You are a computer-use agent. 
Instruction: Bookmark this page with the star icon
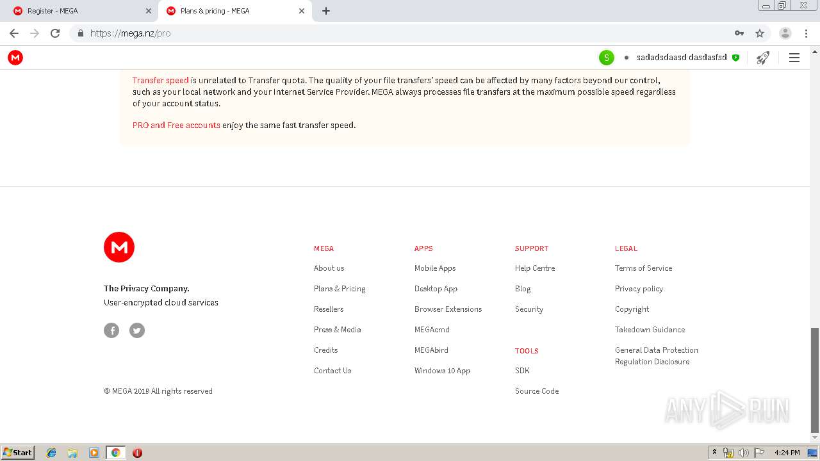pyautogui.click(x=760, y=33)
